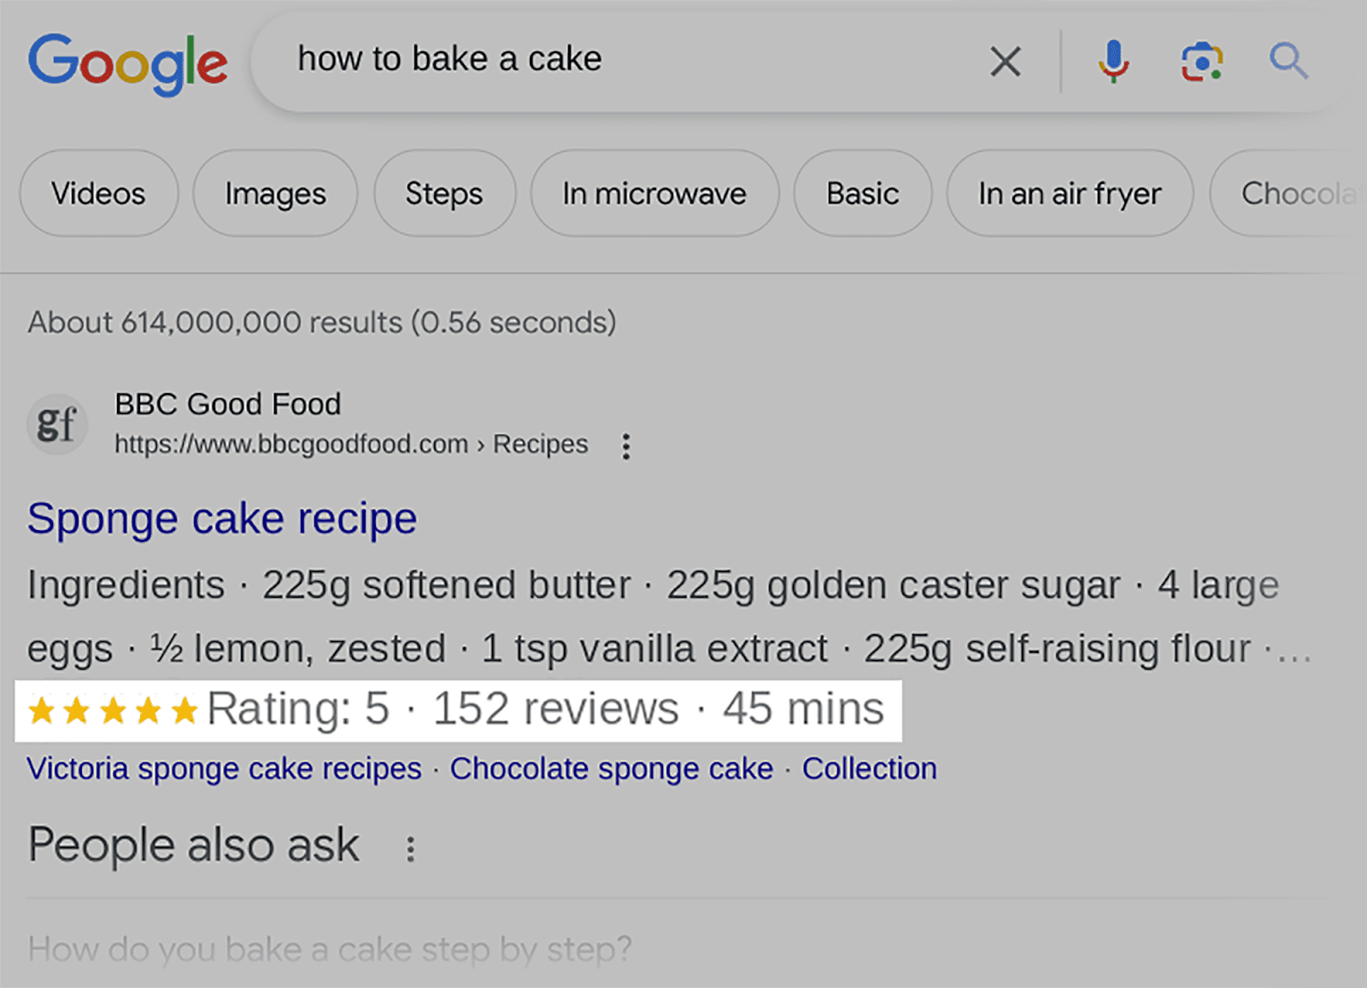The width and height of the screenshot is (1367, 988).
Task: Visit 'Victoria sponge cake recipes'
Action: coord(224,768)
